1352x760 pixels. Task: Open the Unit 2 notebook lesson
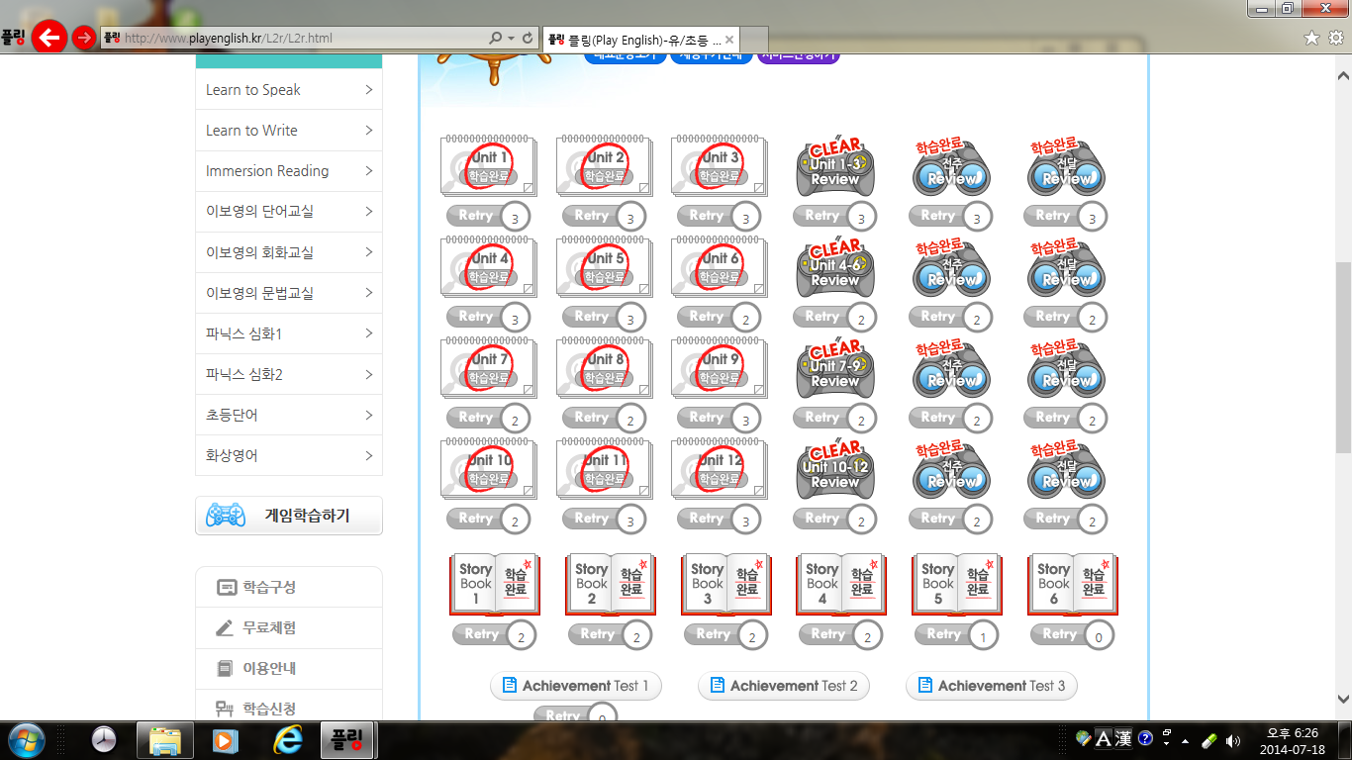click(x=604, y=166)
